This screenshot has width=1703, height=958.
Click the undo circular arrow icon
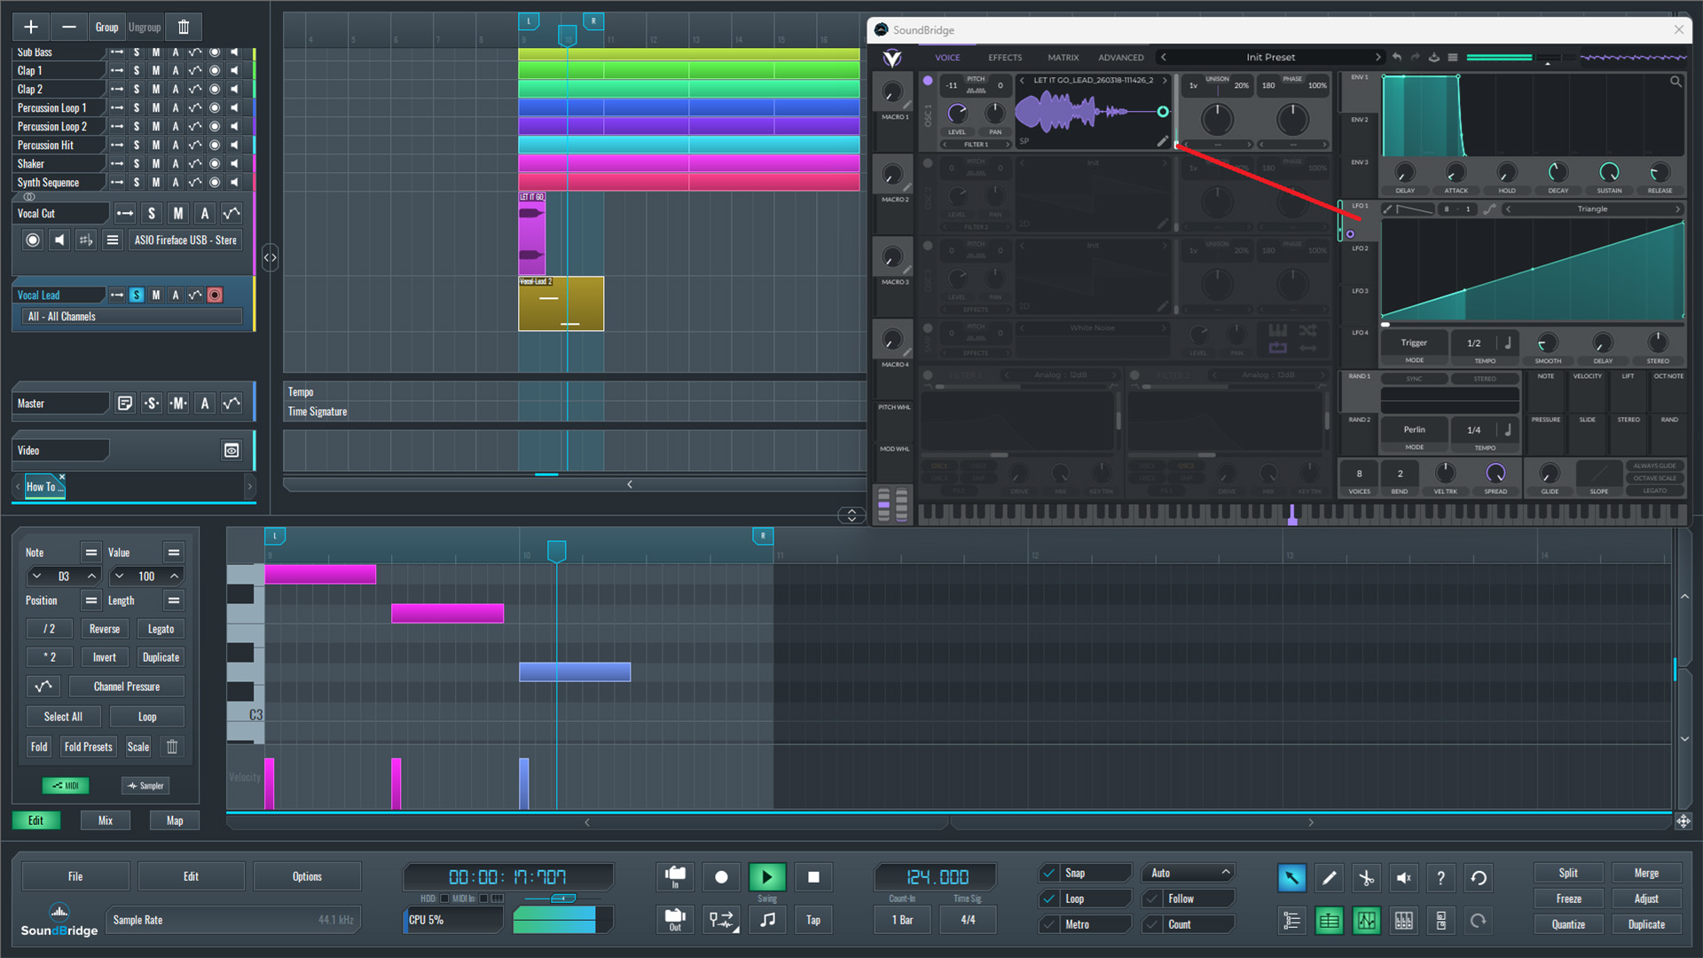tap(1479, 877)
